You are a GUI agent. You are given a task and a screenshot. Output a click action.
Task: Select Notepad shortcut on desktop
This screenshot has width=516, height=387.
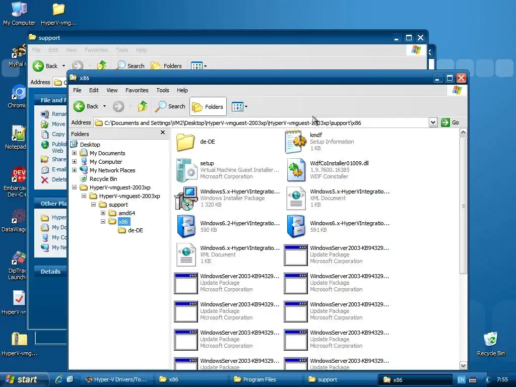click(x=16, y=138)
